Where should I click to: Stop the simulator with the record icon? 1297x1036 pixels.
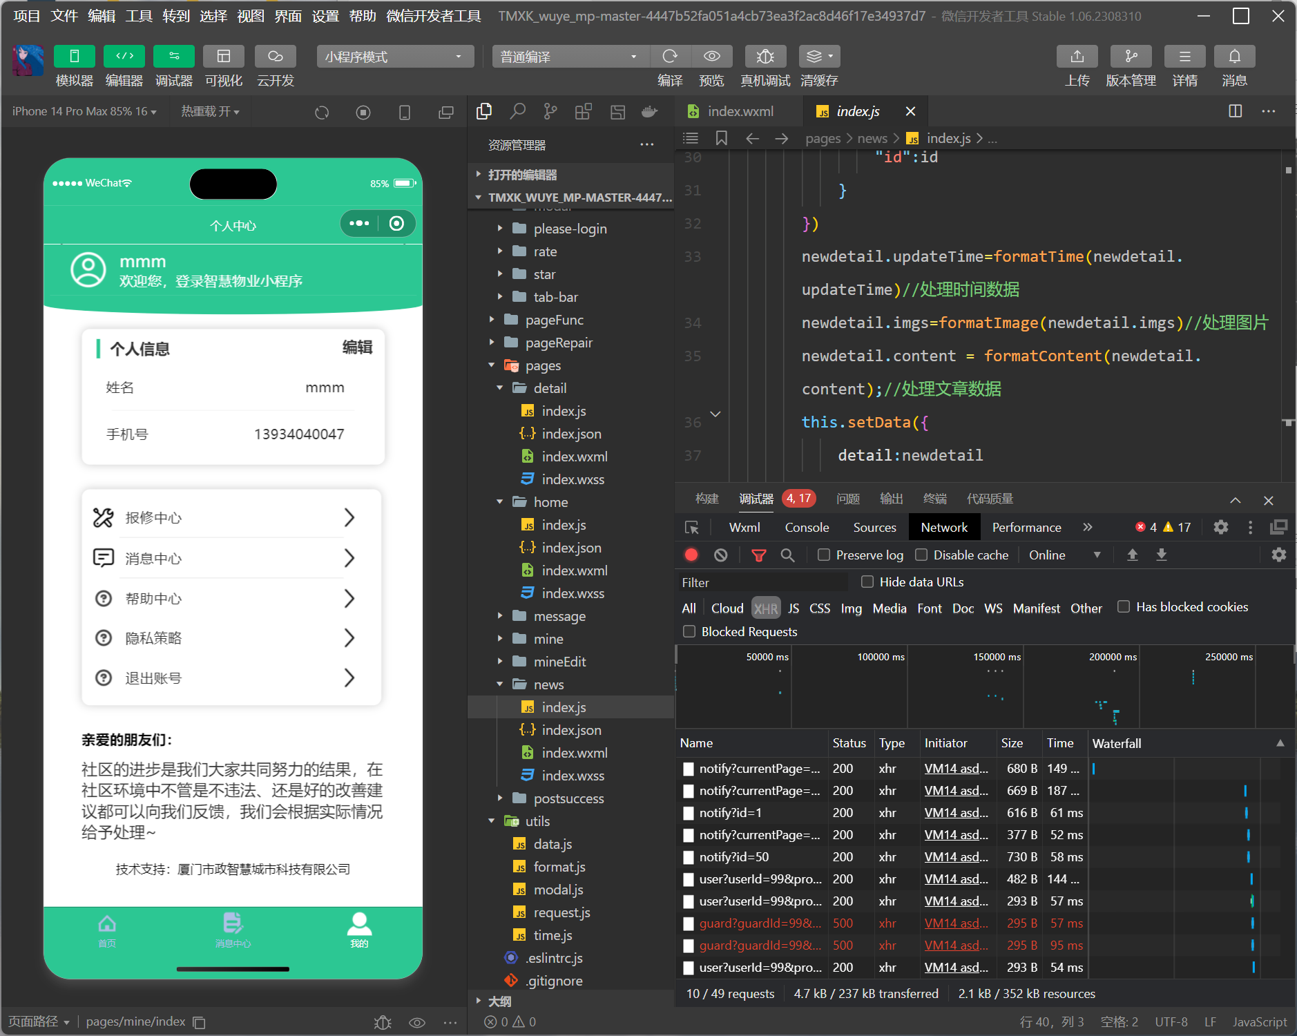click(x=363, y=112)
